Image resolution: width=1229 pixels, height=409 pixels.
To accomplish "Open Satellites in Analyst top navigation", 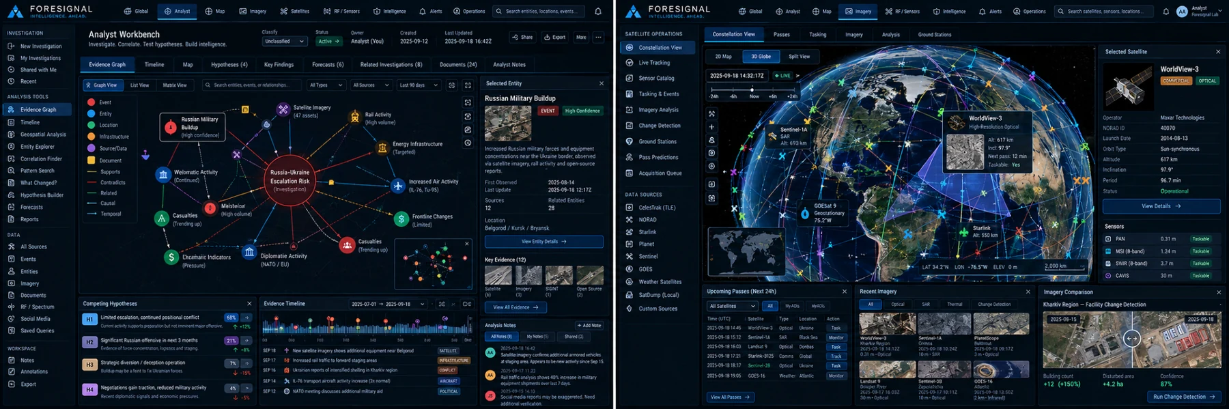I will point(295,12).
